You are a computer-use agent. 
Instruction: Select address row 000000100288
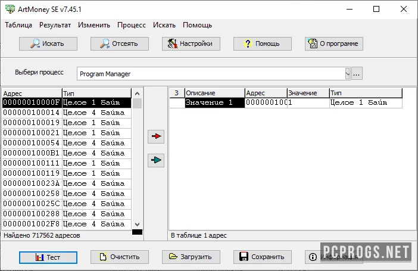click(x=67, y=214)
